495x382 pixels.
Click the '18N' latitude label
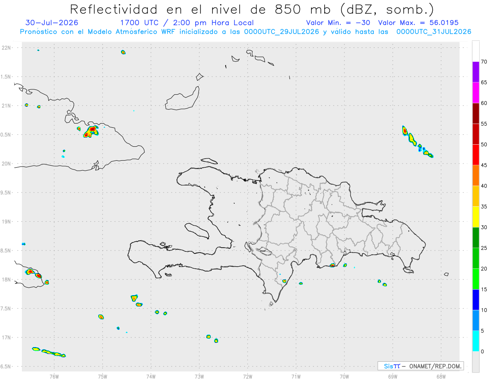[x=7, y=279]
